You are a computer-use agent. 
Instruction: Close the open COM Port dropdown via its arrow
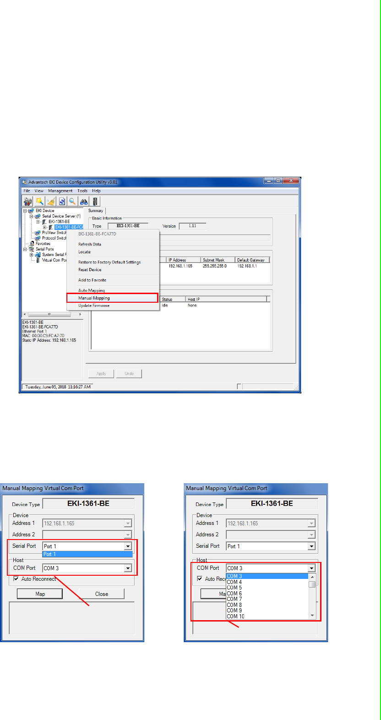click(311, 568)
